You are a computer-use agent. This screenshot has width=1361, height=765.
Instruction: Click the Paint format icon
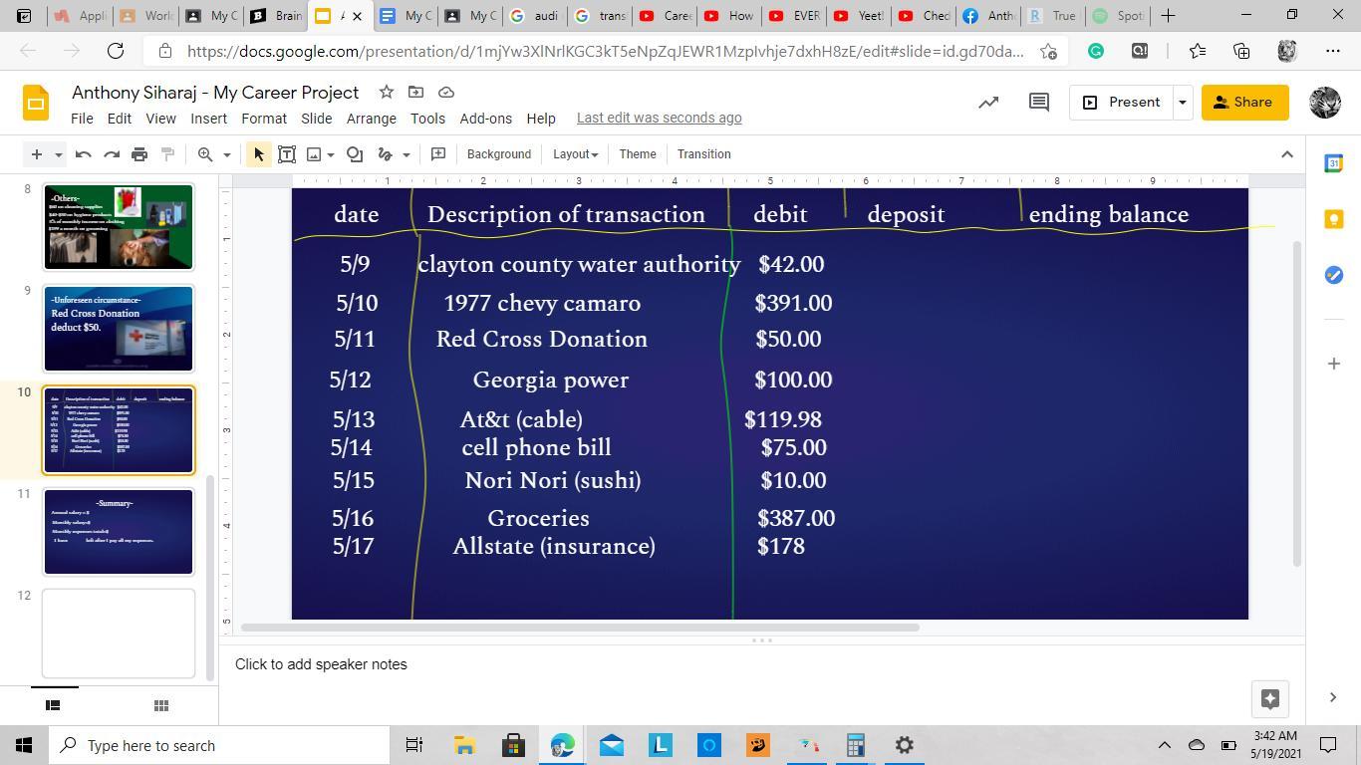167,154
